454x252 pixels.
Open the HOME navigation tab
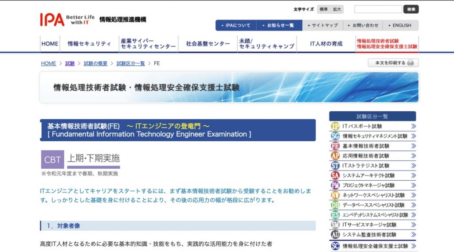pos(50,44)
